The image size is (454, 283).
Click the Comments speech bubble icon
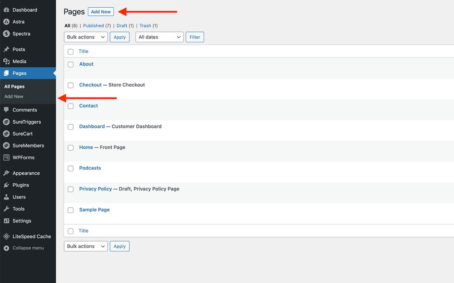6,110
